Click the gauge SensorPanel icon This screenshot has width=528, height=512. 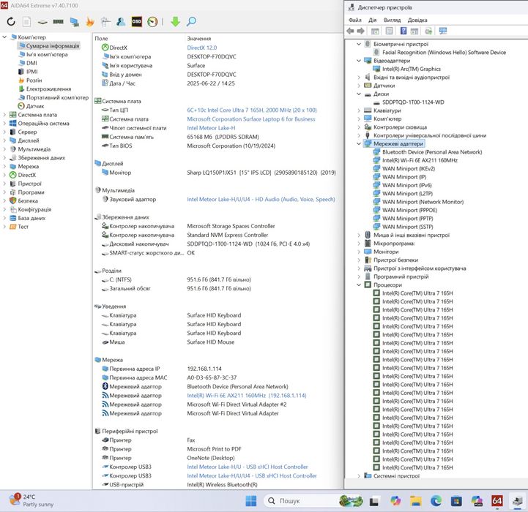click(152, 22)
